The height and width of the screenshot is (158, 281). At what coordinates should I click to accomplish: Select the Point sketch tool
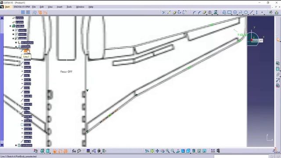point(262,12)
